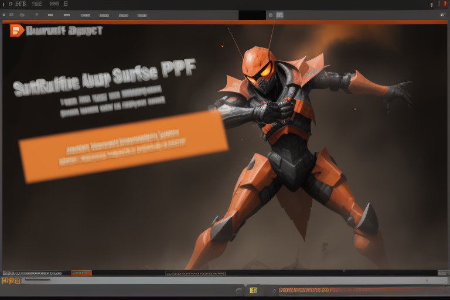Click the armored character's glowing orange helmet

(x=260, y=64)
